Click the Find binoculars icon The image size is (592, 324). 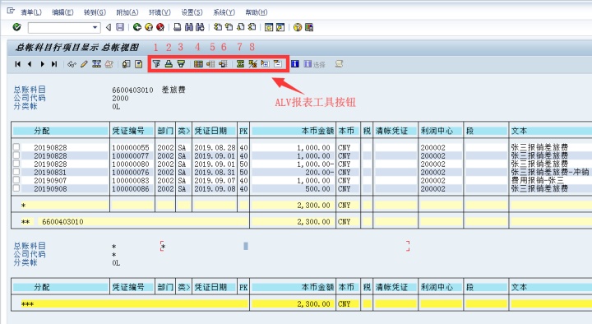(x=189, y=27)
